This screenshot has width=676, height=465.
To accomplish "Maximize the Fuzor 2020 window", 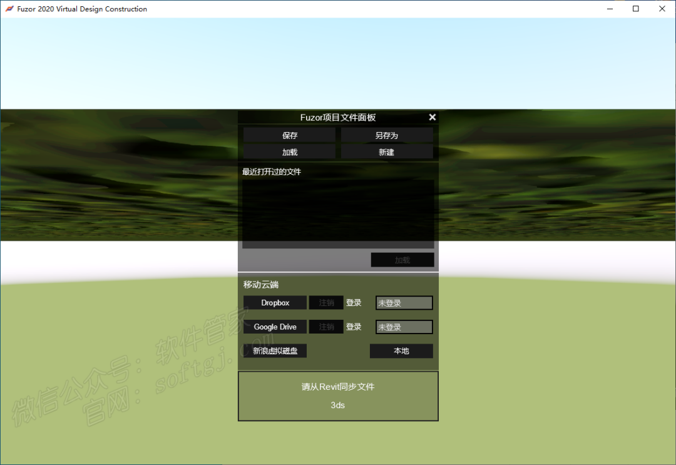I will 636,9.
